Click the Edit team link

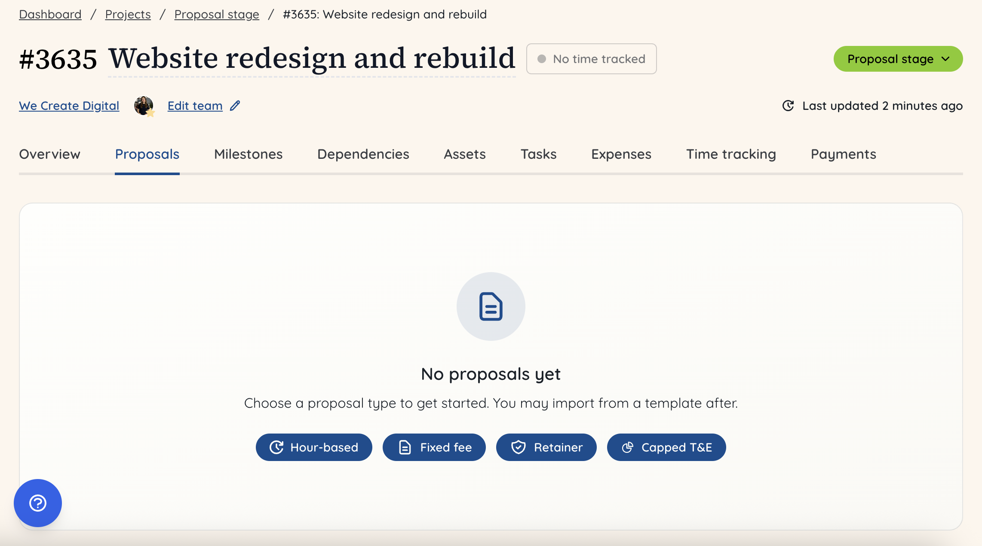click(195, 106)
